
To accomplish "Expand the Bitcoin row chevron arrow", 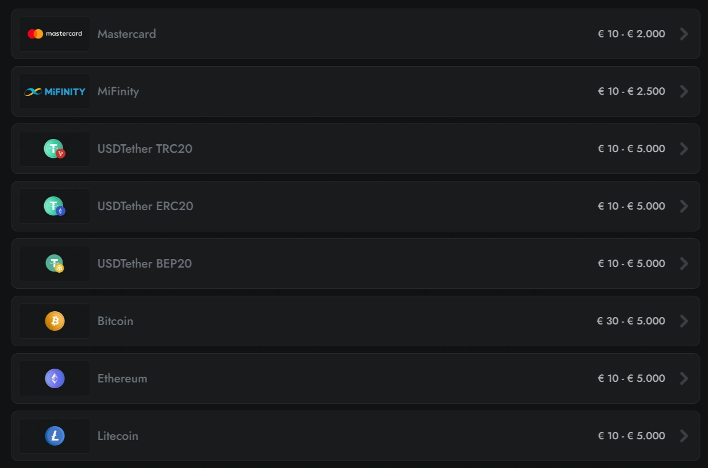I will (x=684, y=321).
